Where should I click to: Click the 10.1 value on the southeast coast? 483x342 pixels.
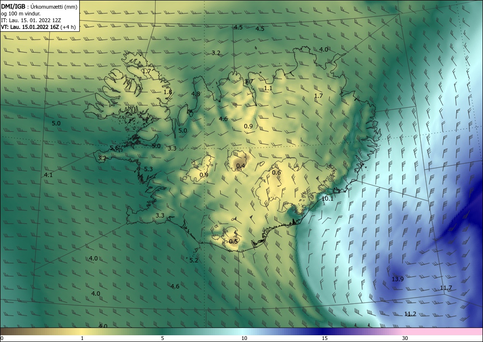[x=327, y=199]
